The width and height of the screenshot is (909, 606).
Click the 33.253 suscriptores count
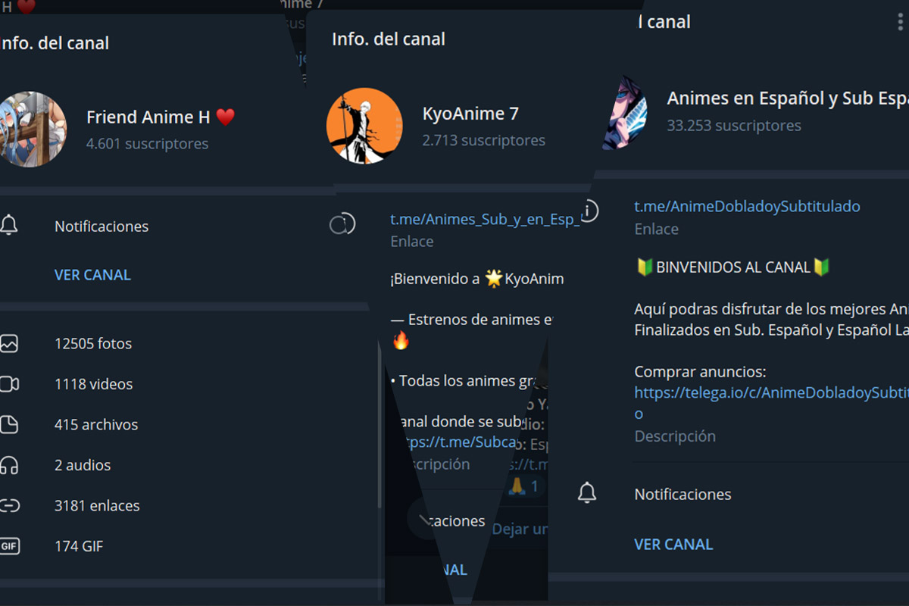[x=734, y=126]
